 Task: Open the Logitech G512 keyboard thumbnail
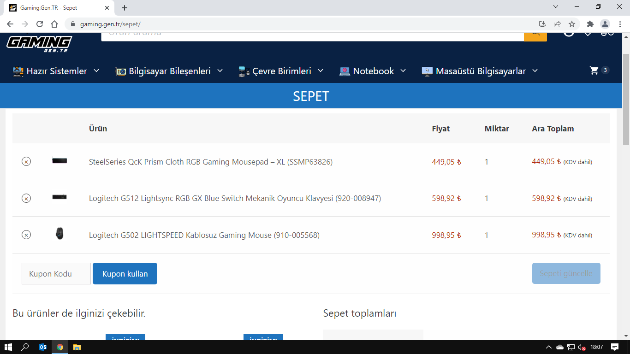click(x=59, y=197)
